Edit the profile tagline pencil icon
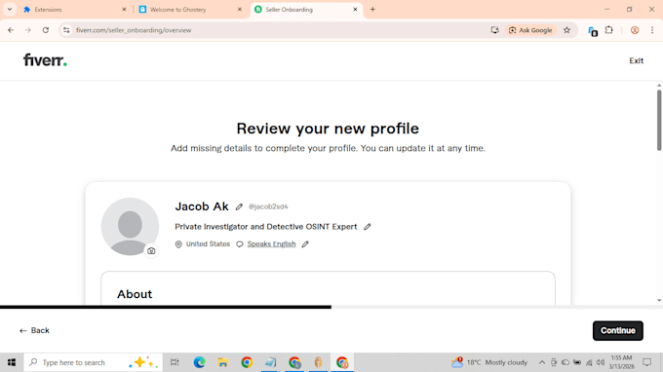Image resolution: width=663 pixels, height=372 pixels. pos(367,227)
